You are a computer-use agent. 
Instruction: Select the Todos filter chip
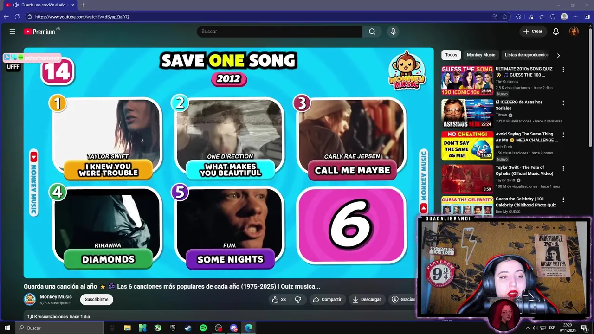451,55
